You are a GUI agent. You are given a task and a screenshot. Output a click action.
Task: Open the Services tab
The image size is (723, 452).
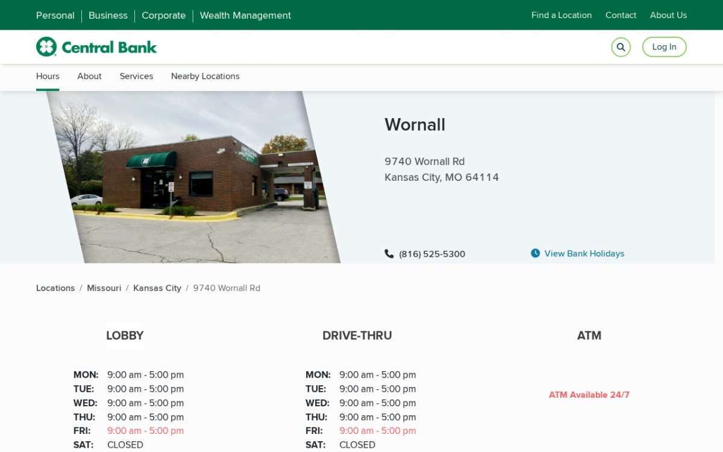pos(136,77)
